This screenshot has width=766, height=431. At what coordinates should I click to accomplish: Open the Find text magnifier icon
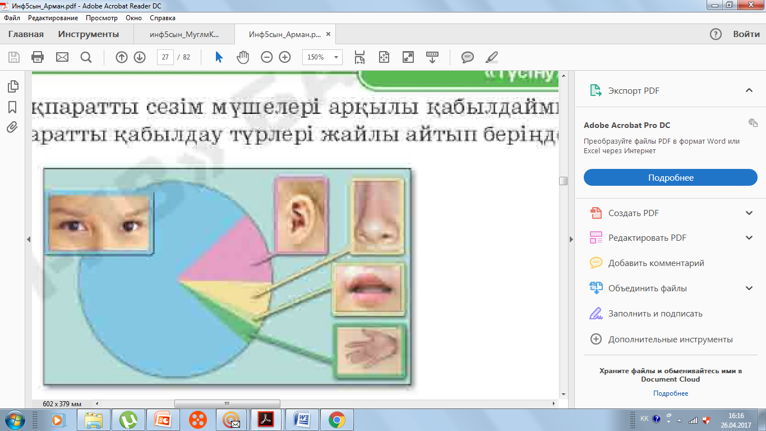coord(86,57)
